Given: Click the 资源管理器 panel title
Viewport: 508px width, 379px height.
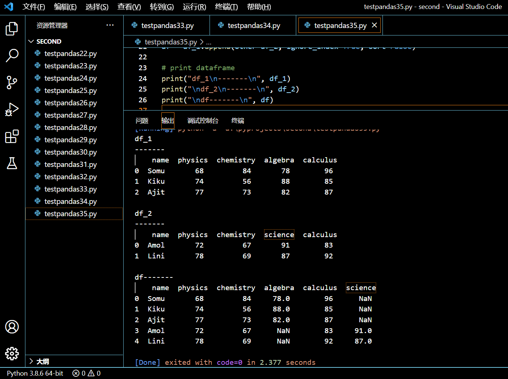Looking at the screenshot, I should click(x=52, y=25).
